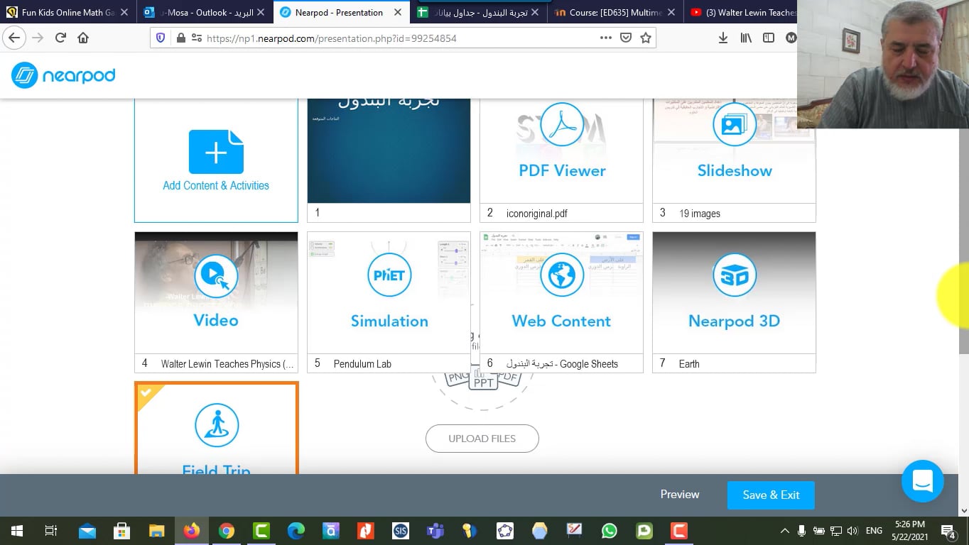Open the Nearpod 3D cube icon
969x545 pixels.
coord(734,275)
